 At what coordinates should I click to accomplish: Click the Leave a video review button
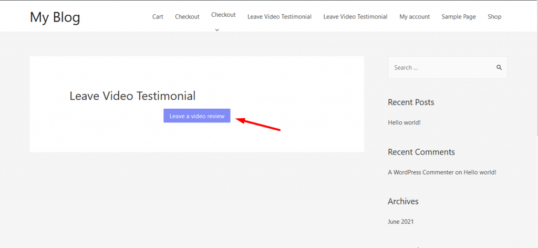click(x=197, y=116)
